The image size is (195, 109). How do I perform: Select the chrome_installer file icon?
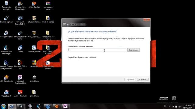(34, 49)
